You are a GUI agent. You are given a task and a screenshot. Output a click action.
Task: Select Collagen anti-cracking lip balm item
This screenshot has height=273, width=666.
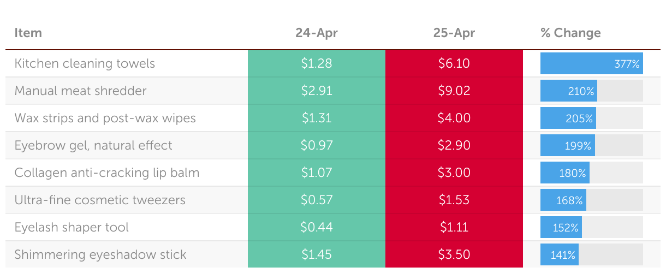(x=107, y=173)
